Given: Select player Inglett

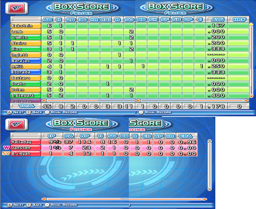Looking at the screenshot, I should tap(26, 55).
